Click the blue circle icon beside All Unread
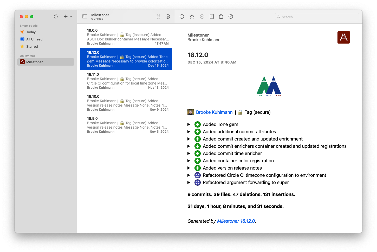Screen dimensions: 377x252 (22, 39)
